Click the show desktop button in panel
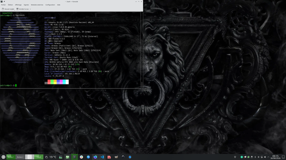286x160 pixels. click(283, 157)
